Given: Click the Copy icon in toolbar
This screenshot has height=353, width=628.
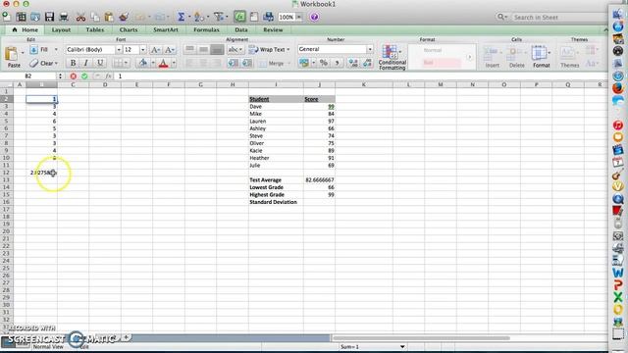Looking at the screenshot, I should tap(95, 17).
